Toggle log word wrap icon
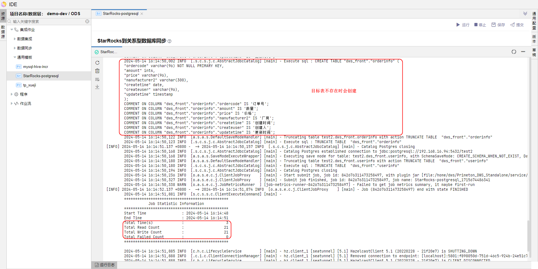The image size is (538, 269). click(x=97, y=79)
